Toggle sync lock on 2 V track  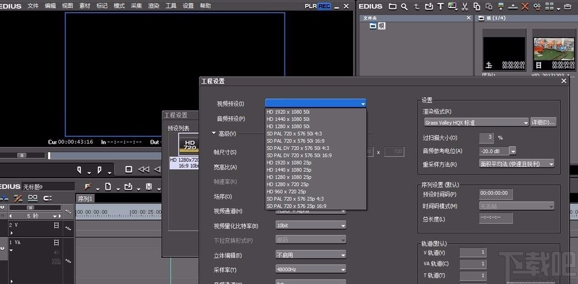pos(68,229)
